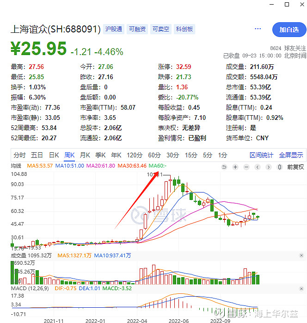This screenshot has width=307, height=323.
Task: Click the 可卖空 tag
Action: (161, 29)
